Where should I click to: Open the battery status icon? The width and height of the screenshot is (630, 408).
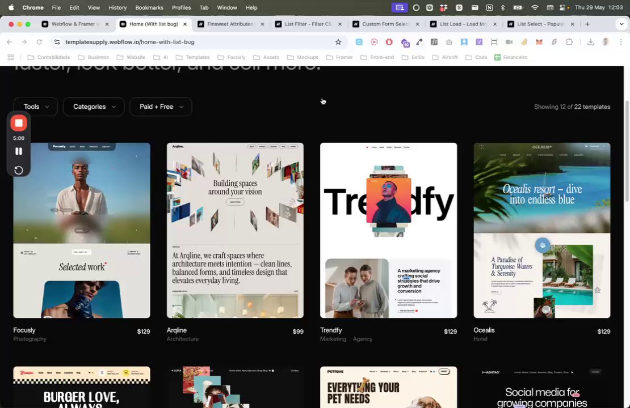[518, 7]
